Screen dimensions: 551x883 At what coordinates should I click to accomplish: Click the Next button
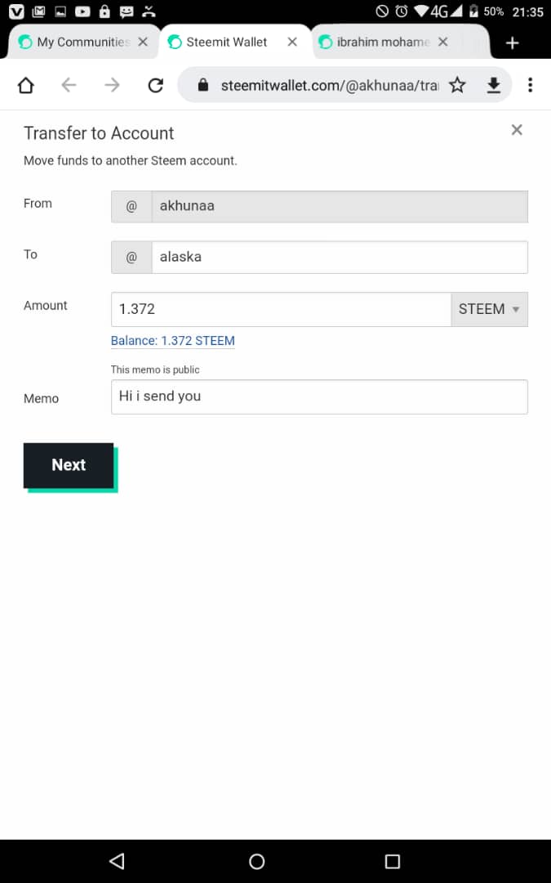point(69,465)
